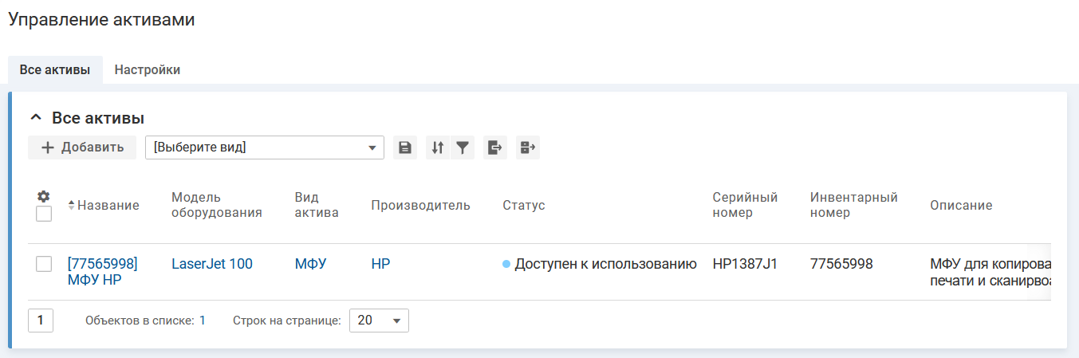1079x358 pixels.
Task: Open rows per page dropdown showing 20
Action: point(379,321)
